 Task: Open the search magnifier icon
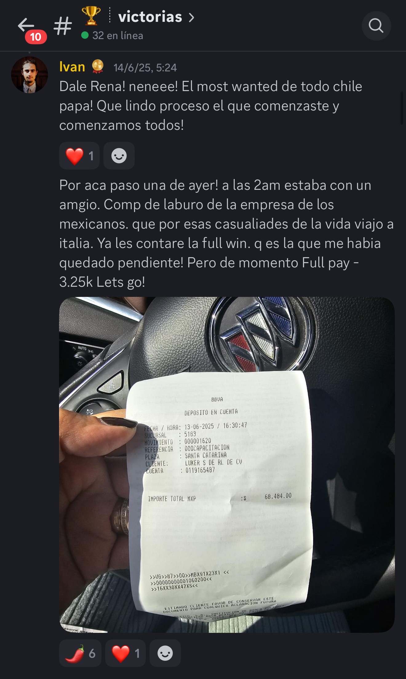point(376,26)
